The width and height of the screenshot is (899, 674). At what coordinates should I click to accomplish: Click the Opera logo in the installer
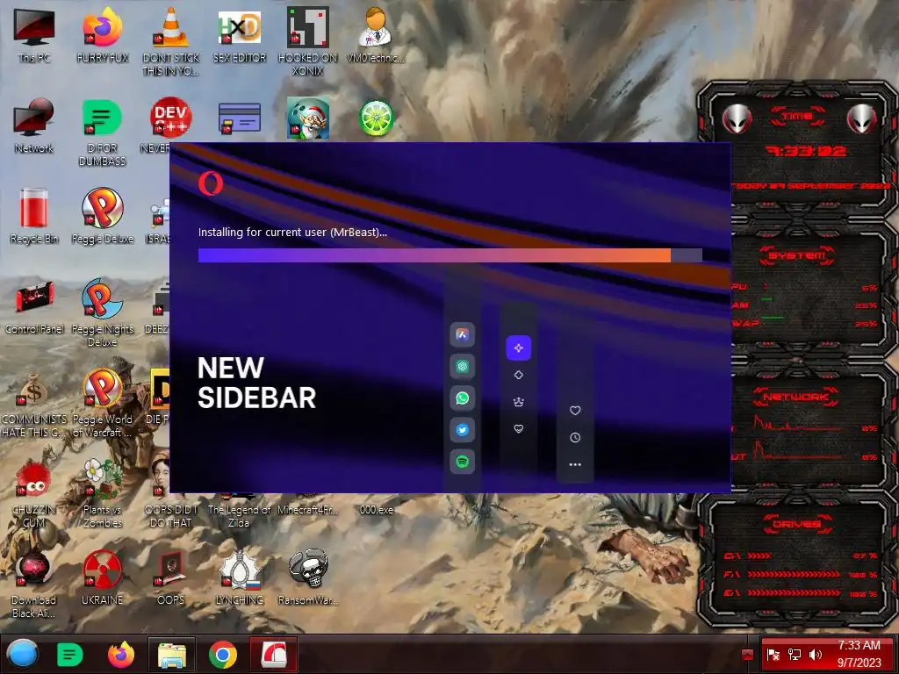211,184
